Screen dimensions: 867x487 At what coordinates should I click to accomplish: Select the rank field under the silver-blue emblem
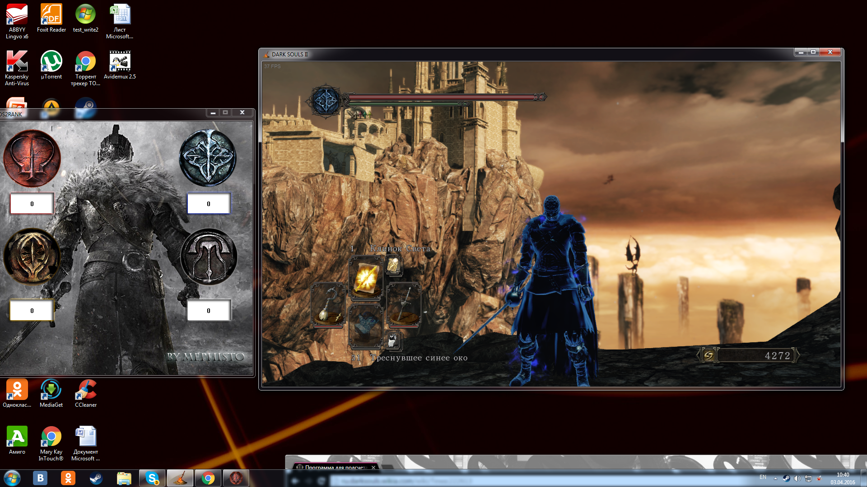[209, 204]
